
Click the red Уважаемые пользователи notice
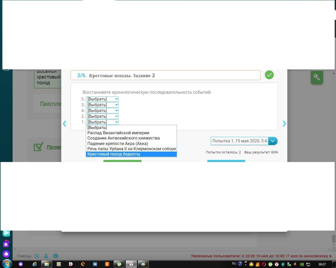pos(261,256)
